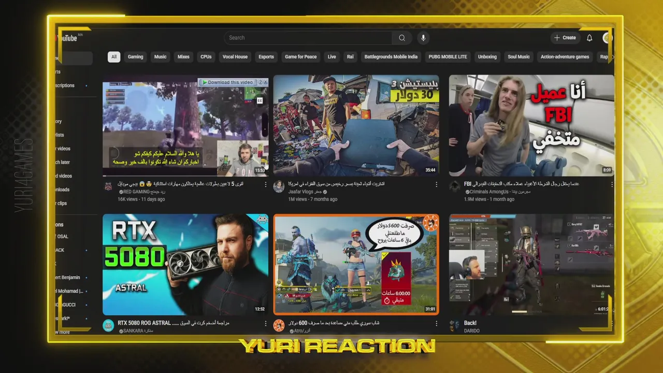Select the Mixes filter chip
The width and height of the screenshot is (663, 373).
[183, 57]
